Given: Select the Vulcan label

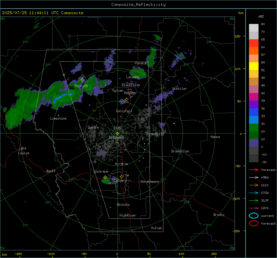Looking at the screenshot, I should [x=156, y=228].
